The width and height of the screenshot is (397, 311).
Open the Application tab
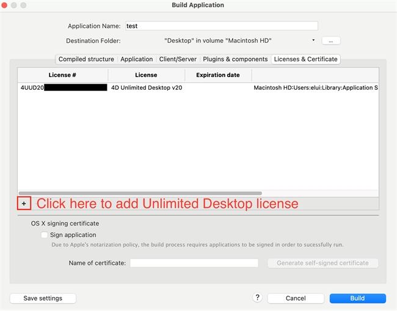point(136,59)
